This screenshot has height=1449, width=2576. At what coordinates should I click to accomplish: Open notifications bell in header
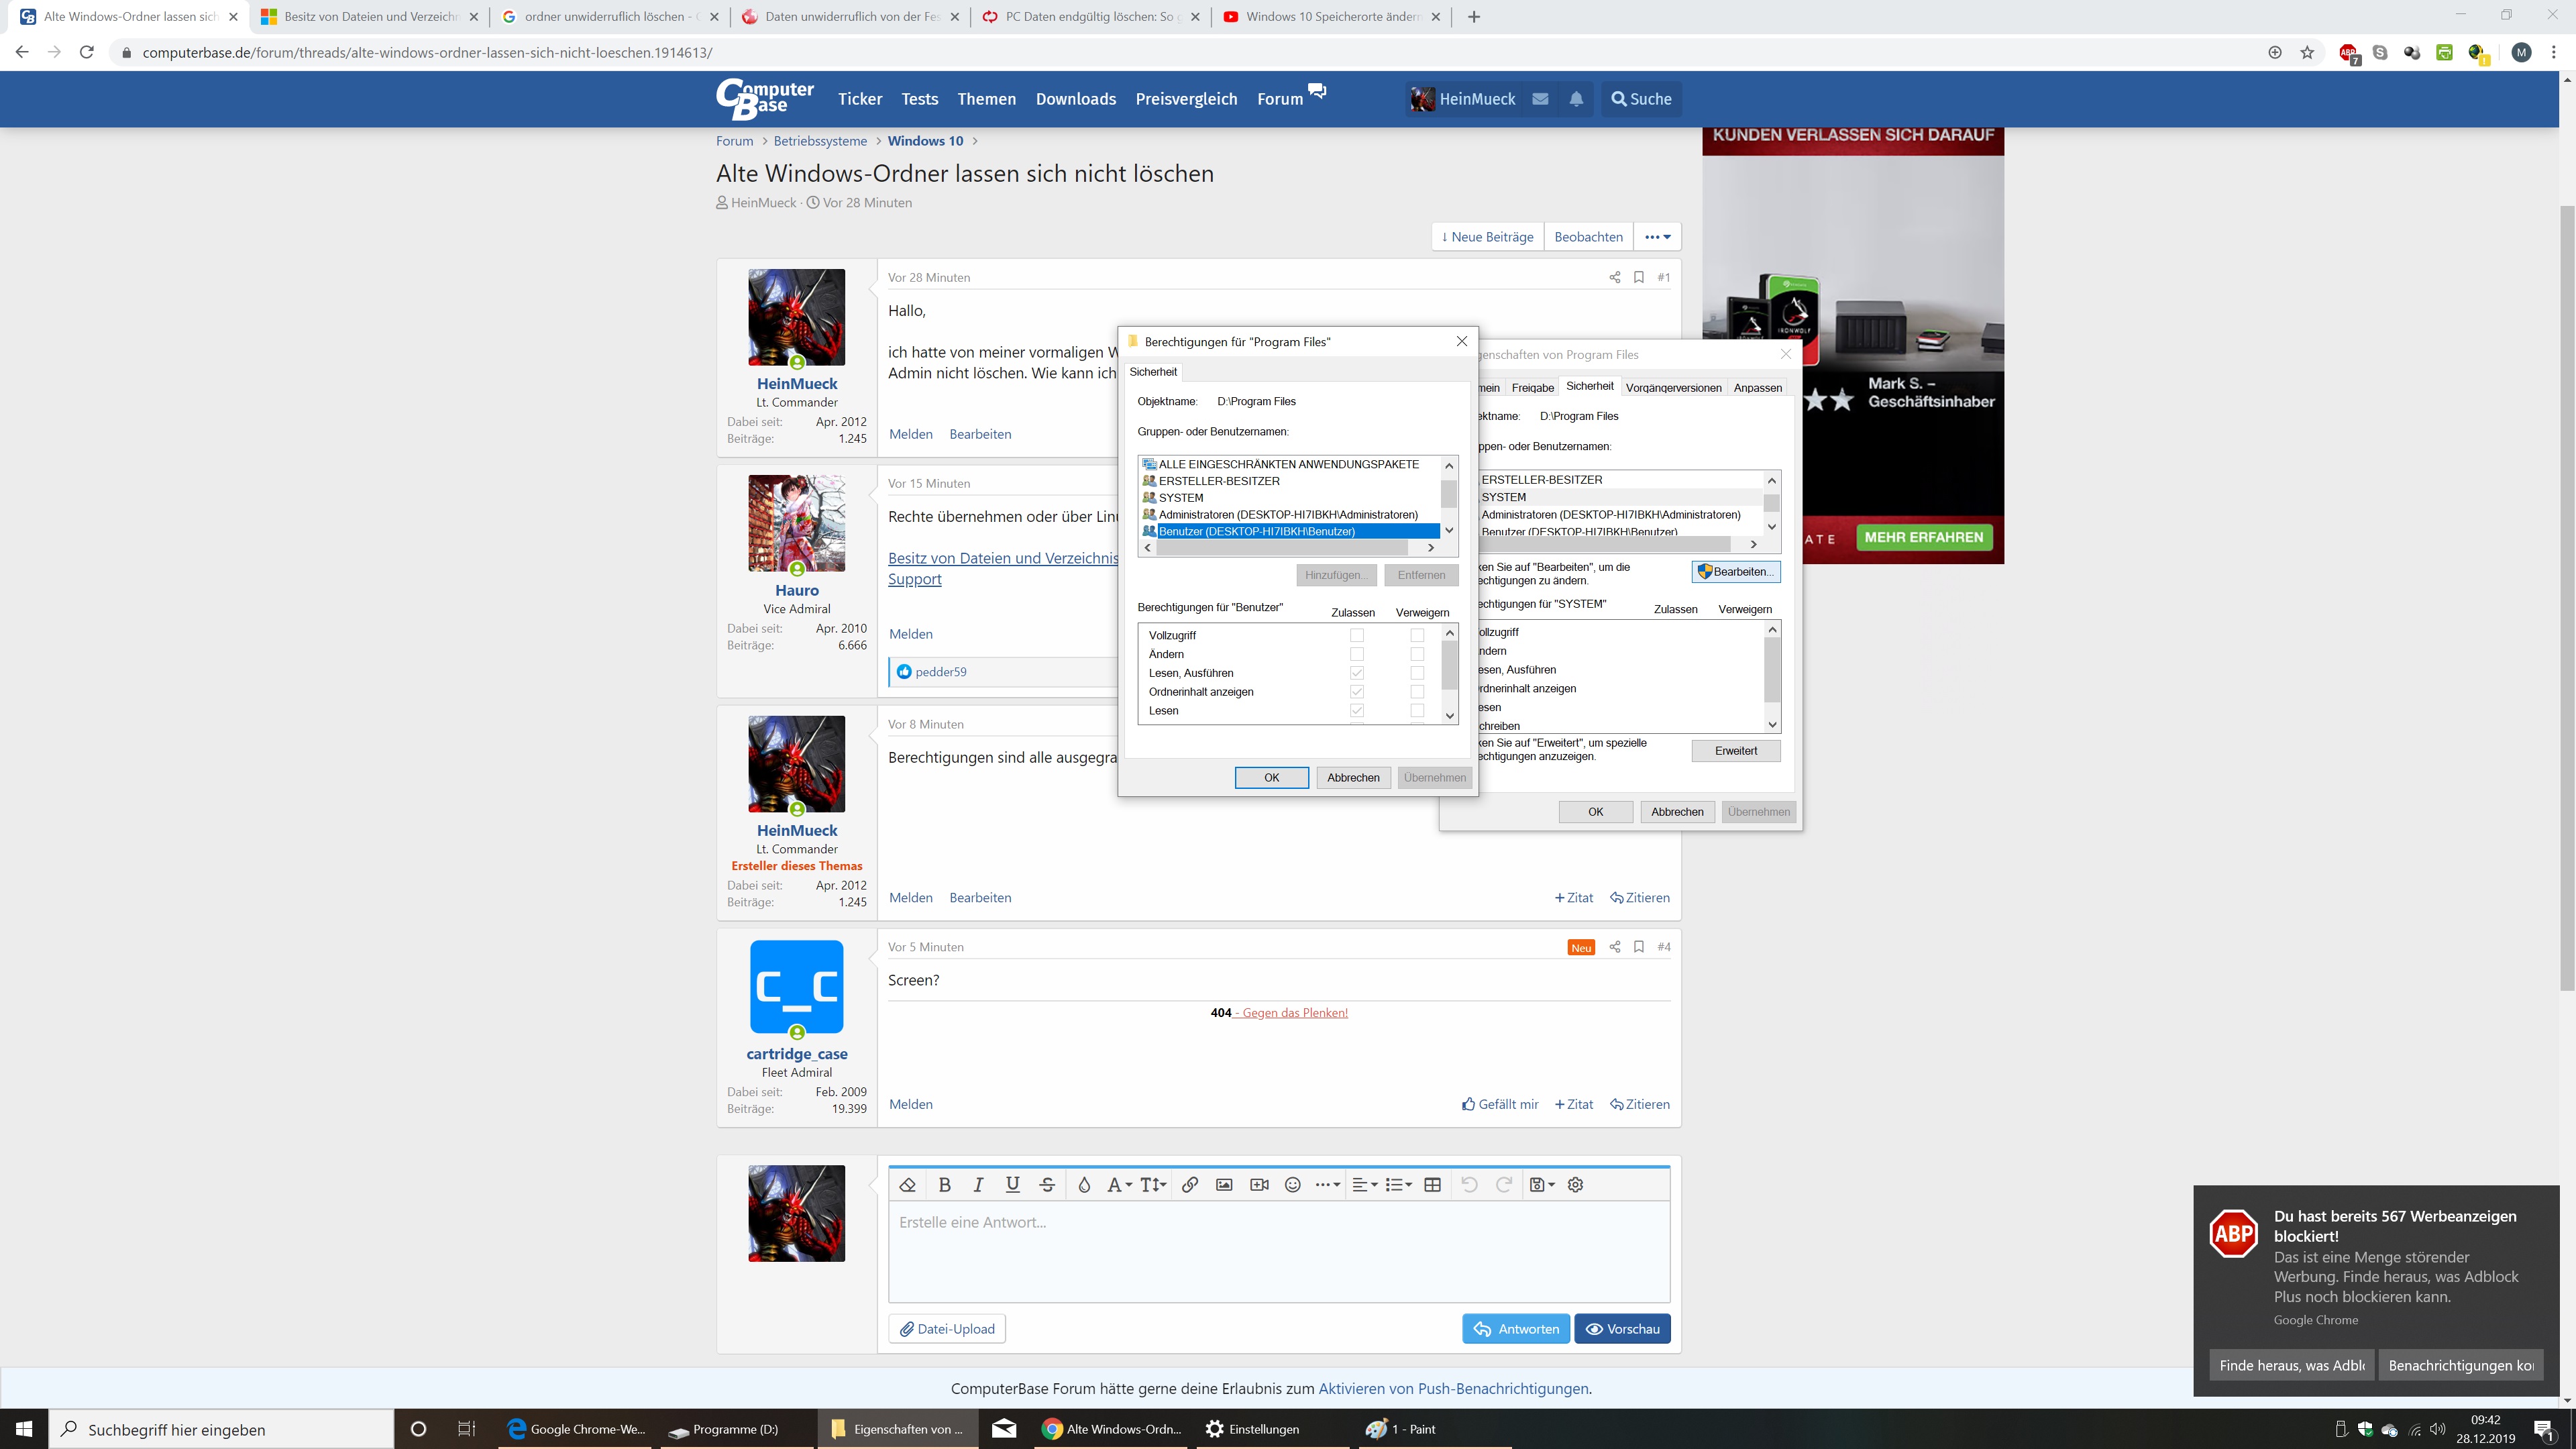tap(1576, 99)
